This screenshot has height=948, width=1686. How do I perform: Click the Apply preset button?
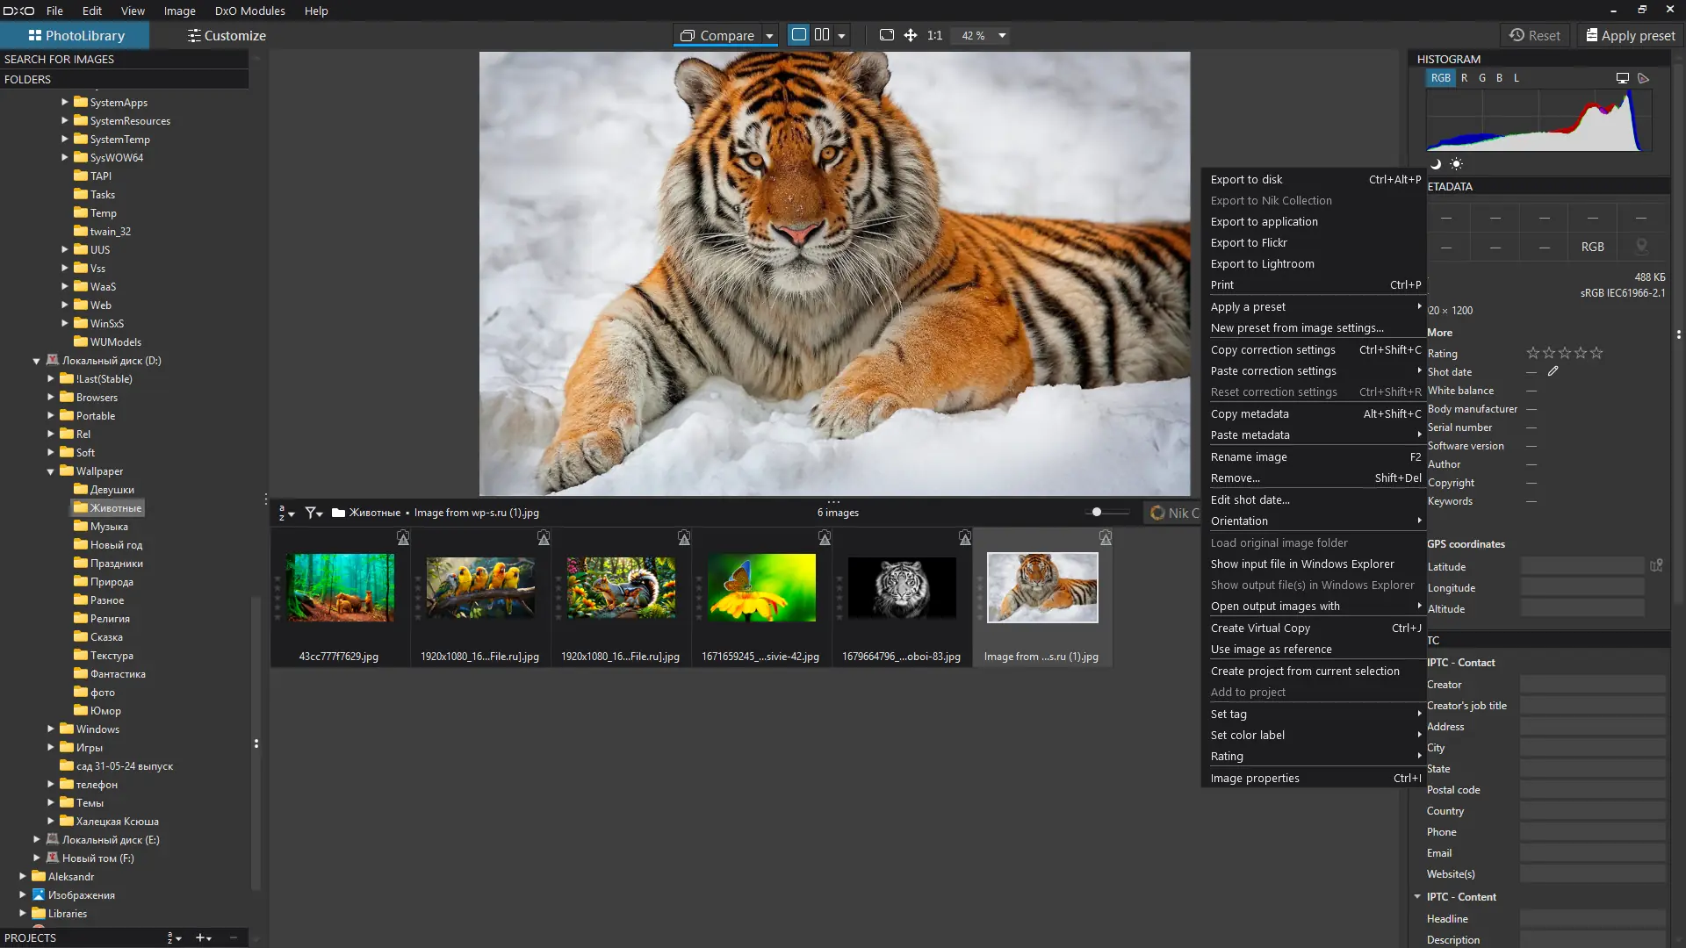click(1631, 35)
